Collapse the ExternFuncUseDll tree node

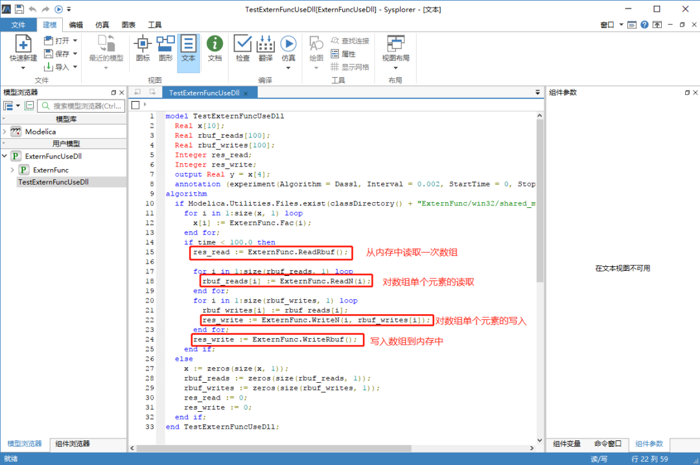point(5,156)
